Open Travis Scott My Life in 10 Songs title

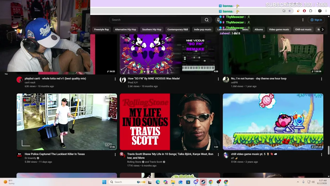pos(170,156)
